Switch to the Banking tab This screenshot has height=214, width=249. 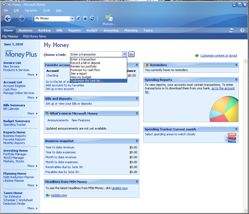coord(44,30)
